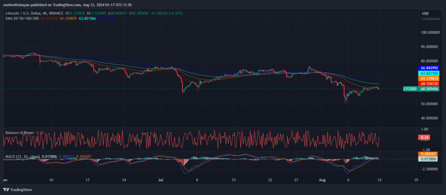Click the red 0.24 Balance of Power tag
This screenshot has width=446, height=195.
click(424, 138)
